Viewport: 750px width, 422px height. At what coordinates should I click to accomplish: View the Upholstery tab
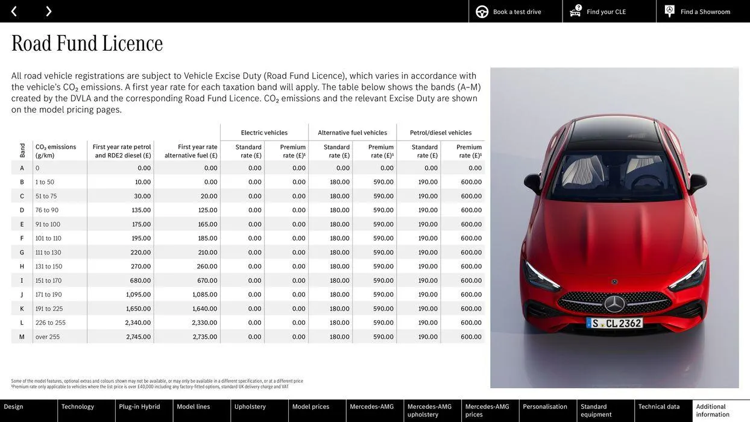[258, 410]
